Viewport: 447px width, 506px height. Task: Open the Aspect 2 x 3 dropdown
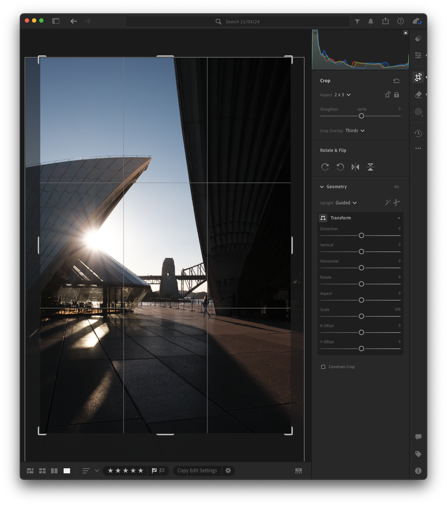pos(342,95)
